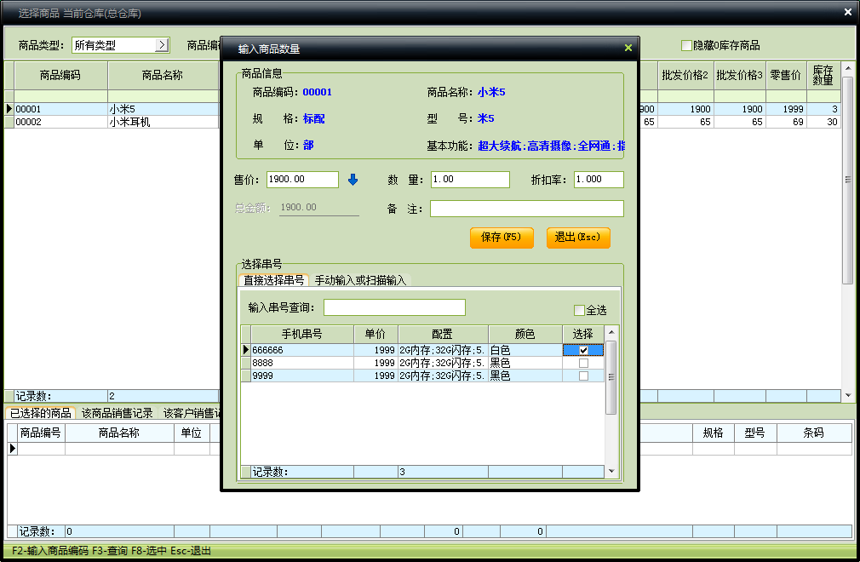Enable the 全选 checkbox

point(579,310)
